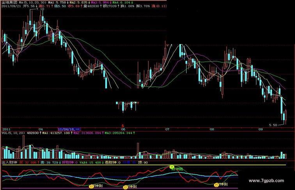
Task: Click the stock name 金地集团
Action: pos(9,2)
